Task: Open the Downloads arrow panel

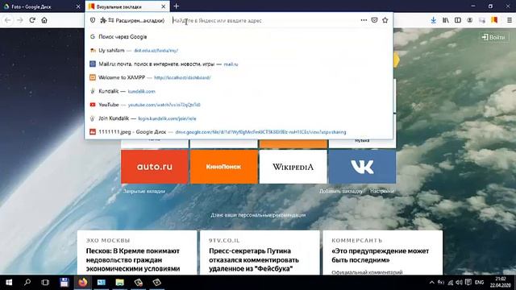Action: click(434, 20)
